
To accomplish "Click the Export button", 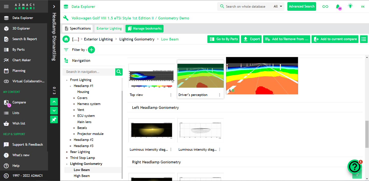I will [x=251, y=39].
